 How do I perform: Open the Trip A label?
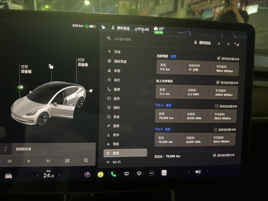pyautogui.click(x=159, y=105)
